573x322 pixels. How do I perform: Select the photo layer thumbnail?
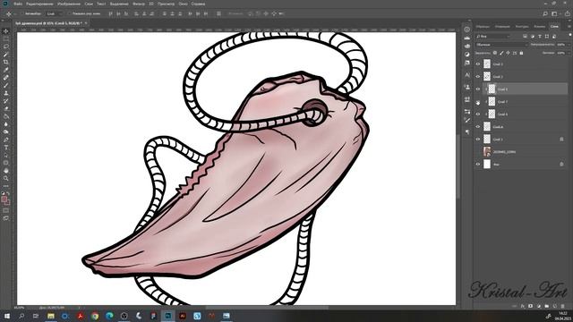click(487, 152)
